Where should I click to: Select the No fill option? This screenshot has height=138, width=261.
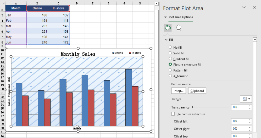tap(170, 47)
